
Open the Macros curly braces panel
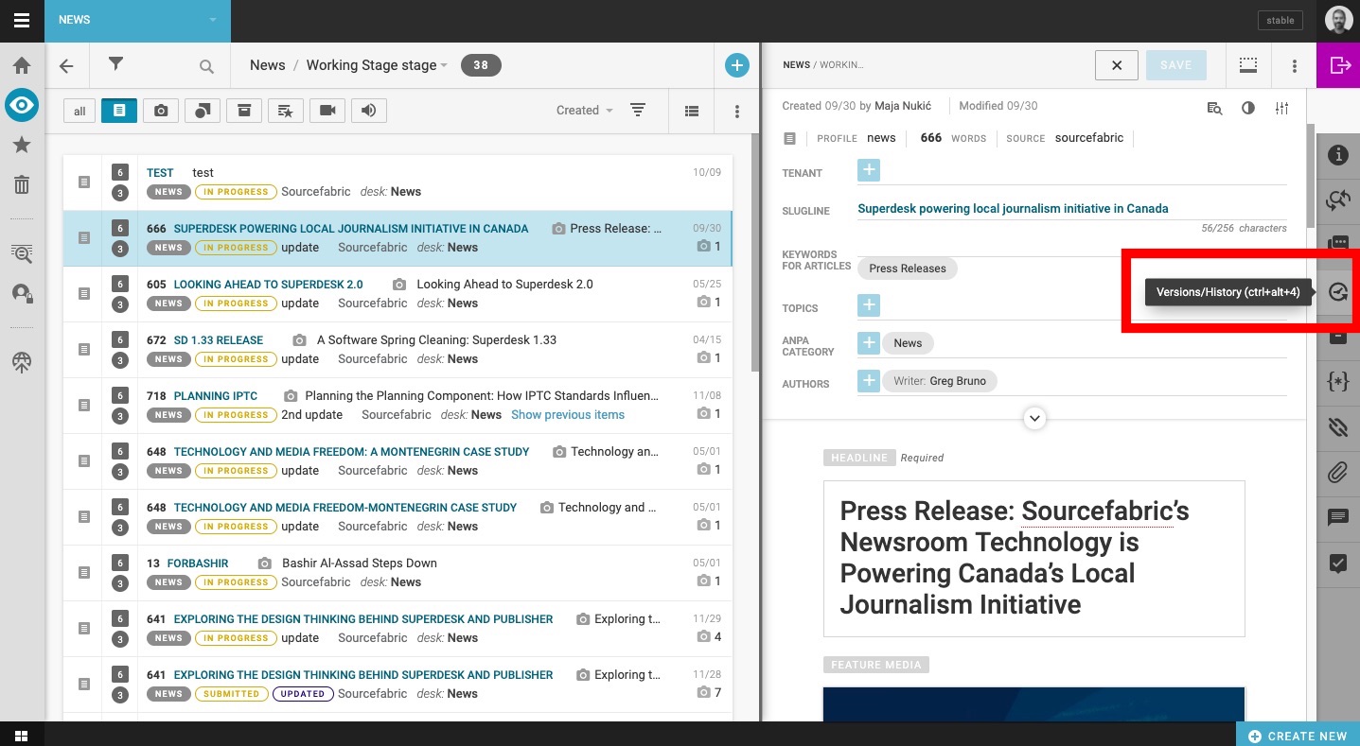tap(1337, 382)
